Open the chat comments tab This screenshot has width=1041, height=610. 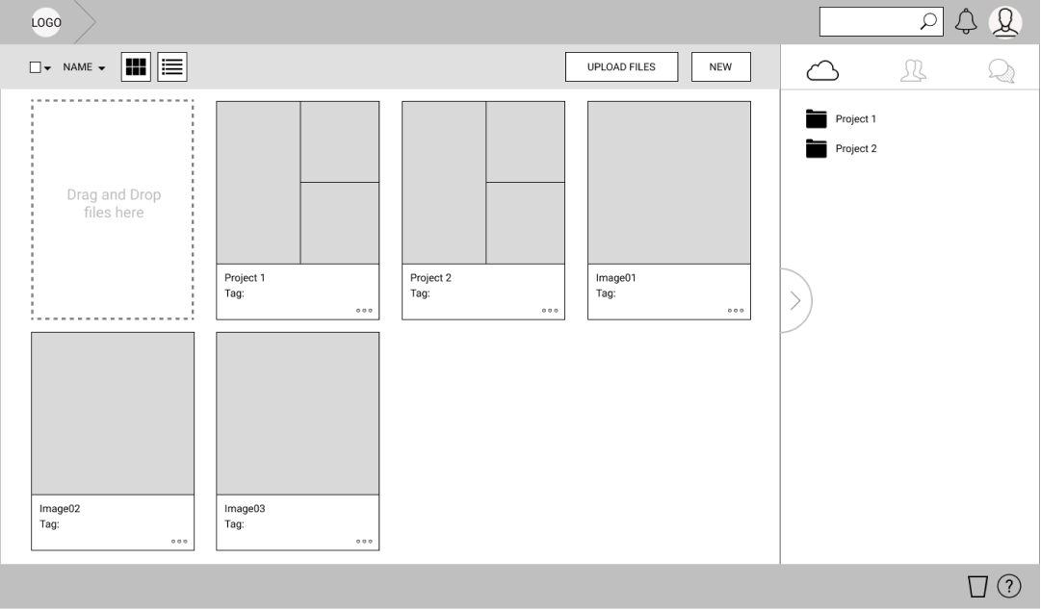coord(1002,70)
